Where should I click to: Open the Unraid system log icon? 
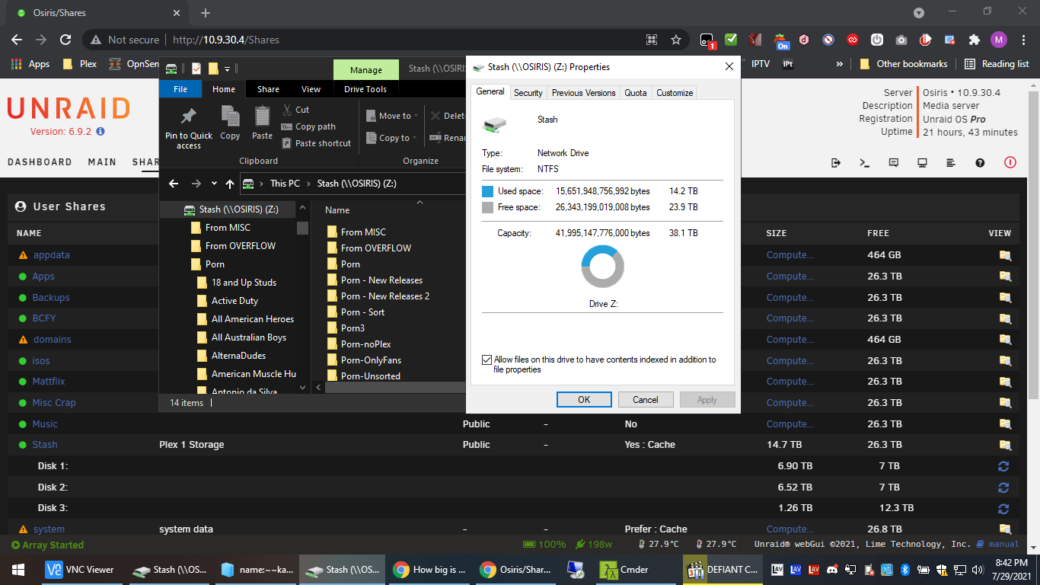coord(951,162)
